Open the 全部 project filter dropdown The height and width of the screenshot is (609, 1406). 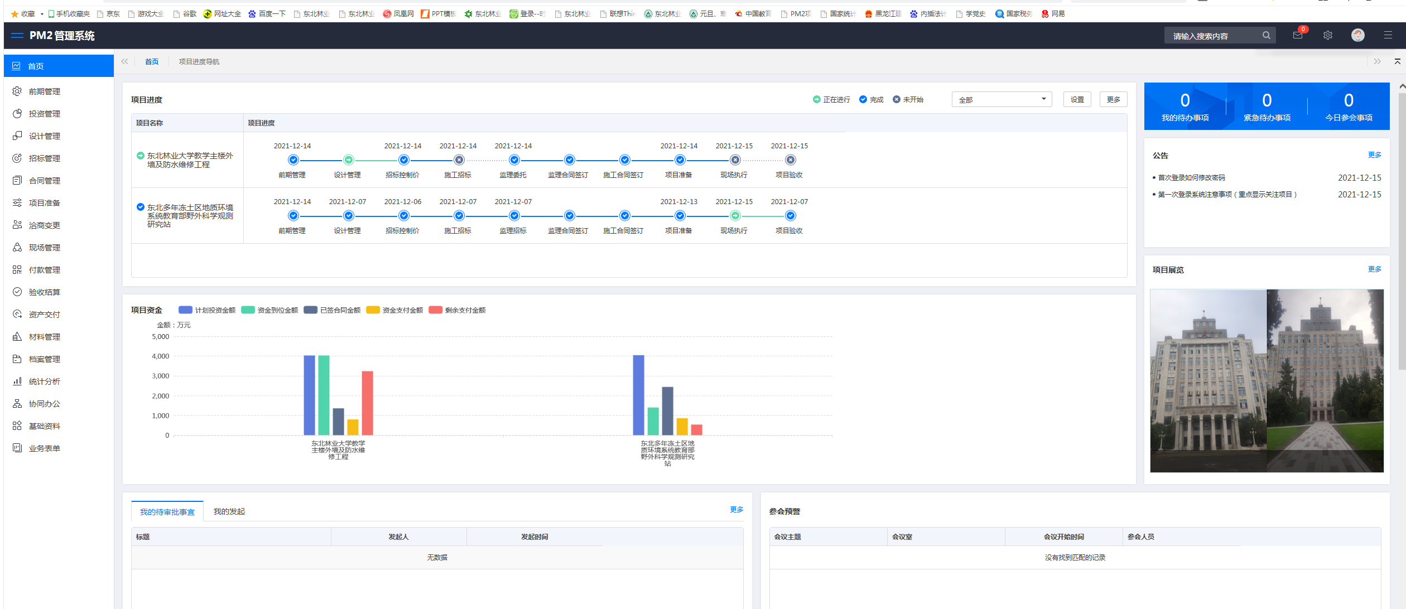pyautogui.click(x=1001, y=100)
